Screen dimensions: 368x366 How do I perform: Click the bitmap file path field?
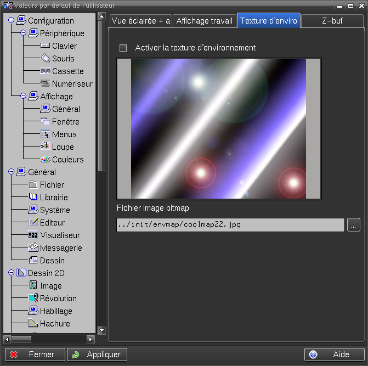(230, 225)
